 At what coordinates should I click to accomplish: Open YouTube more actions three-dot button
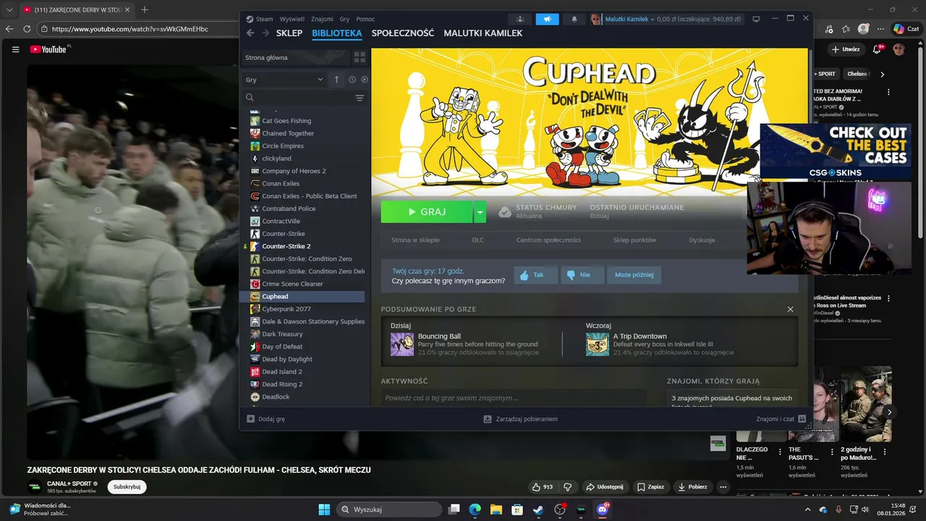[723, 487]
